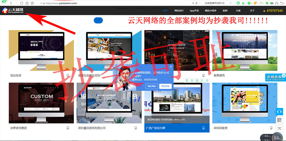Click the share icon in green image toolbar
The width and height of the screenshot is (286, 141).
202,81
